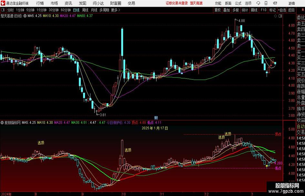Click the MA5: 4.25 label in main chart
The image size is (305, 196).
35,16
